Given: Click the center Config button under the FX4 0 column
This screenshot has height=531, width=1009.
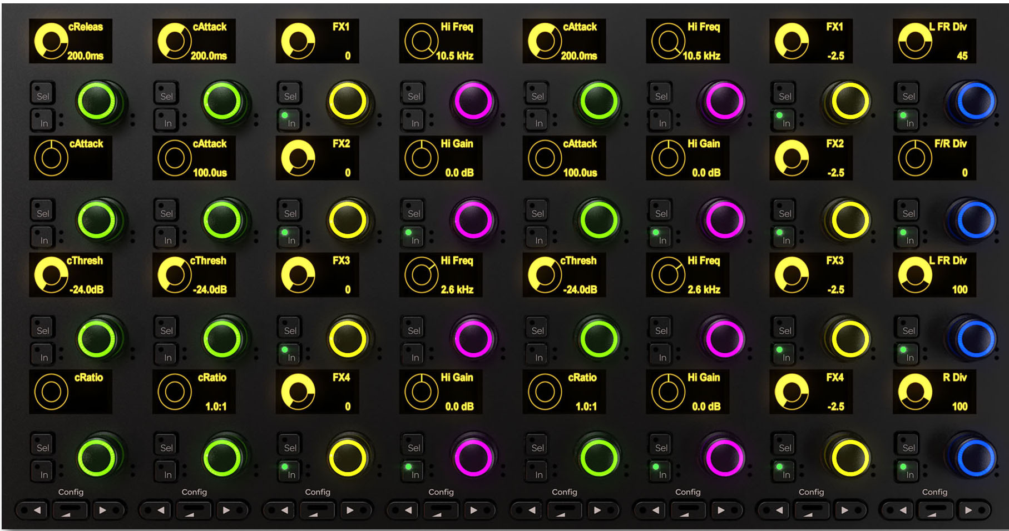Looking at the screenshot, I should click(318, 510).
